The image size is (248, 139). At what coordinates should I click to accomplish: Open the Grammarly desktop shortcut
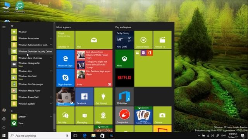[x=20, y=7]
